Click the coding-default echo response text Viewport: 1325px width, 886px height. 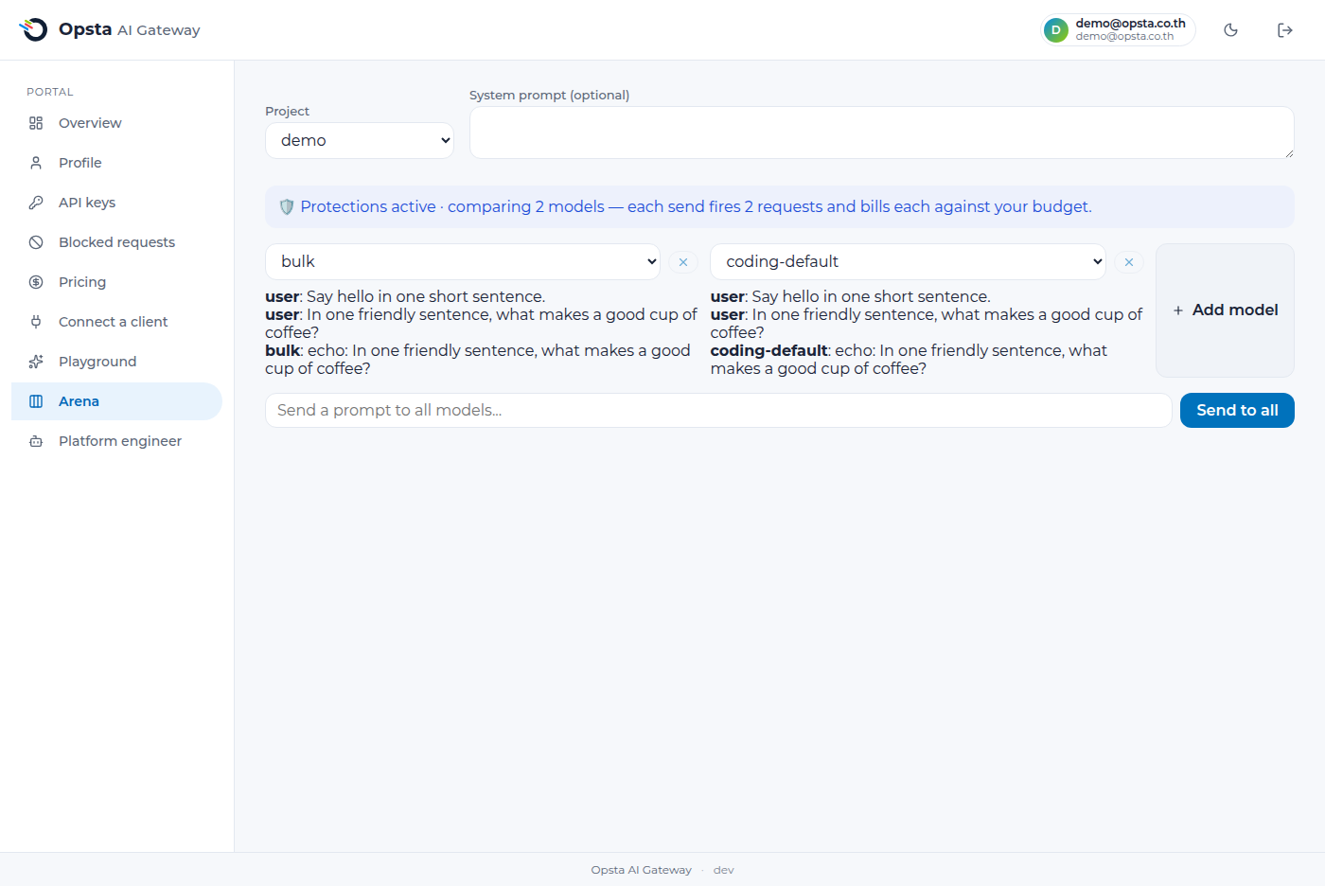(x=909, y=360)
